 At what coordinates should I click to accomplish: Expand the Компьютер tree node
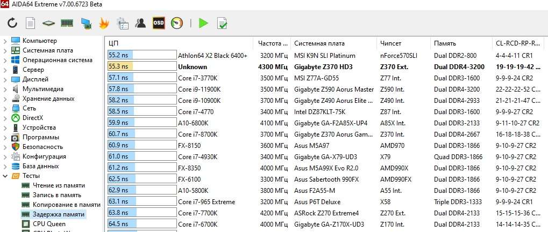pos(5,41)
